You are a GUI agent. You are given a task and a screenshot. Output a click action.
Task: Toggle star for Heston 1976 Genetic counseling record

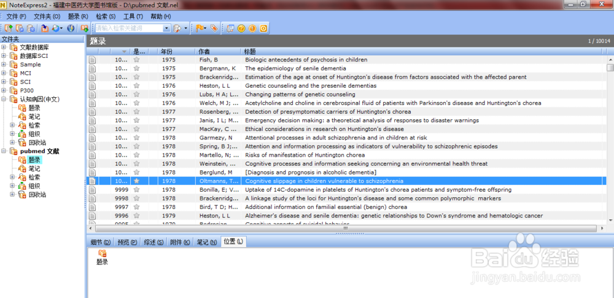pyautogui.click(x=136, y=85)
